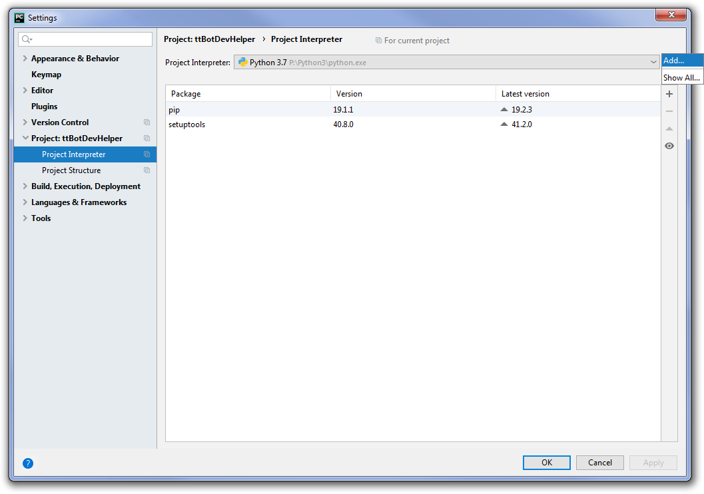Open the Keymap settings page
Viewport: 704px width, 494px height.
click(46, 75)
